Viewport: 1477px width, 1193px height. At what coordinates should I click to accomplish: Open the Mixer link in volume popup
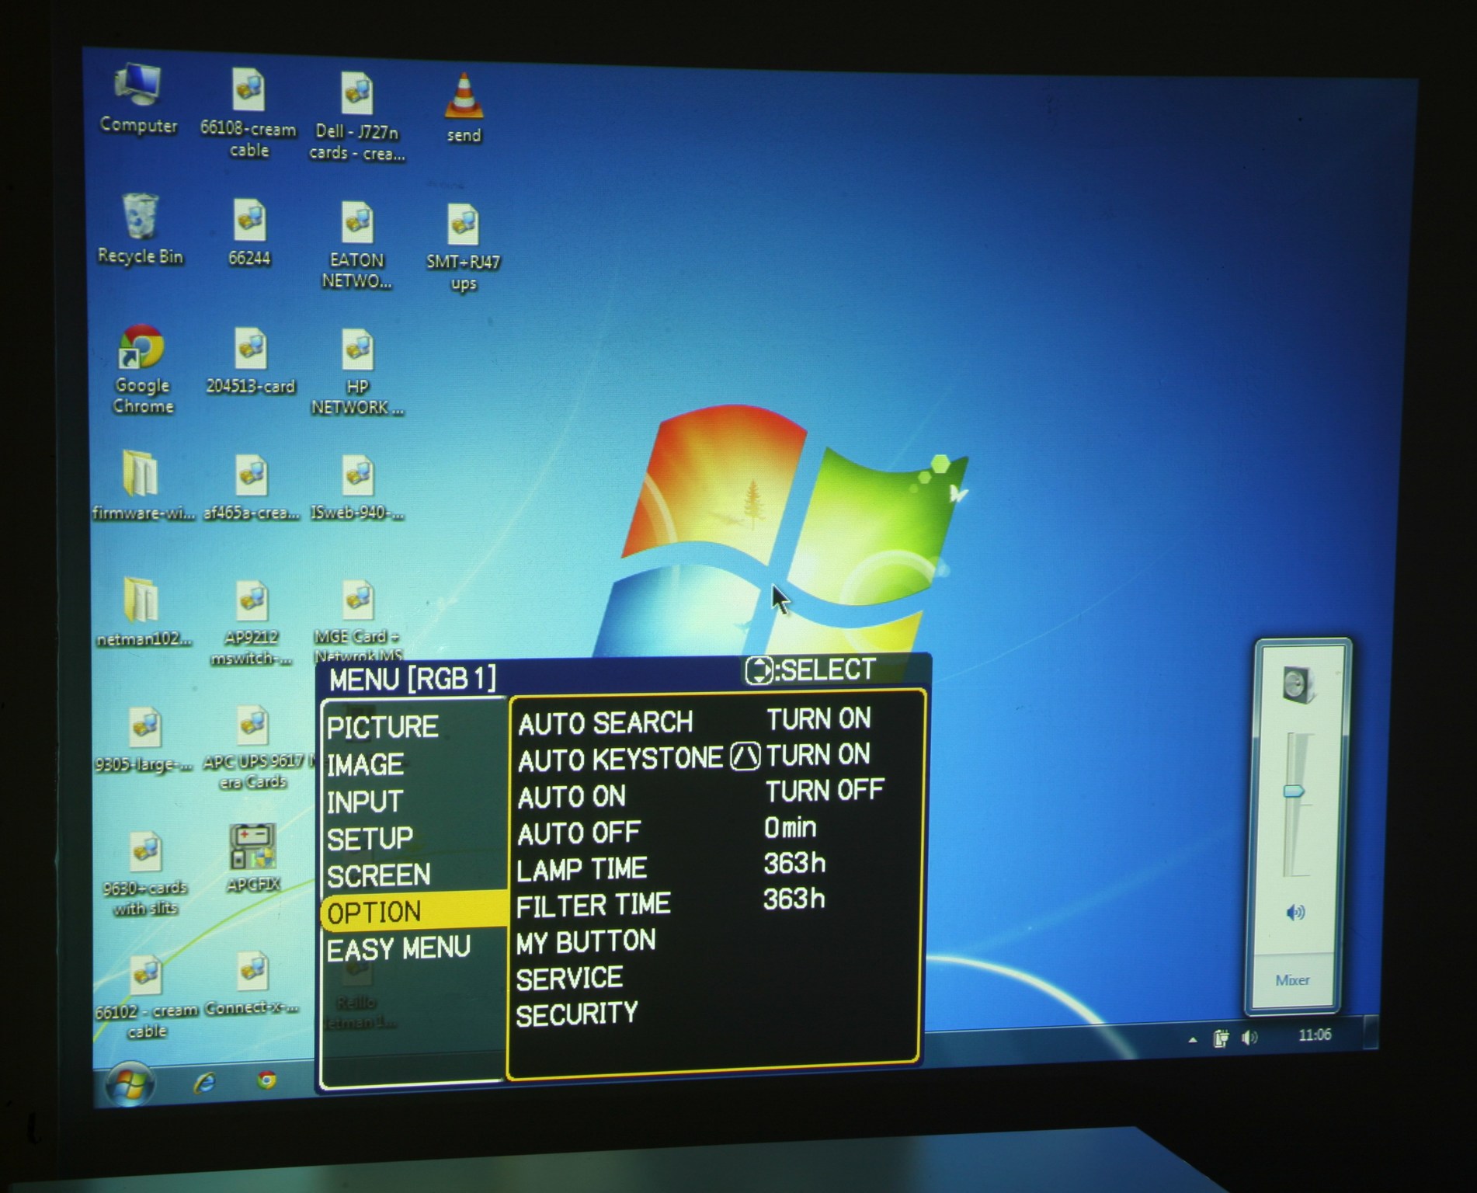click(1292, 980)
